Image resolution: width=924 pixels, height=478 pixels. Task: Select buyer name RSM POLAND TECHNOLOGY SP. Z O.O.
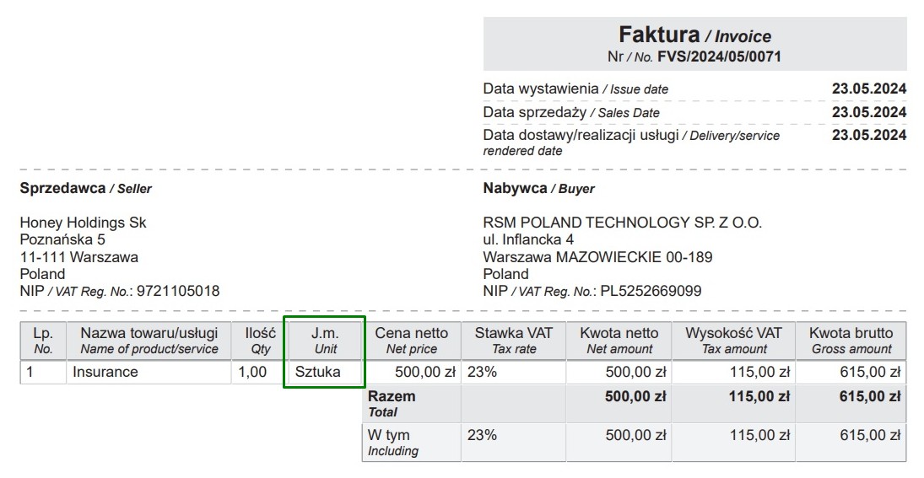point(622,223)
